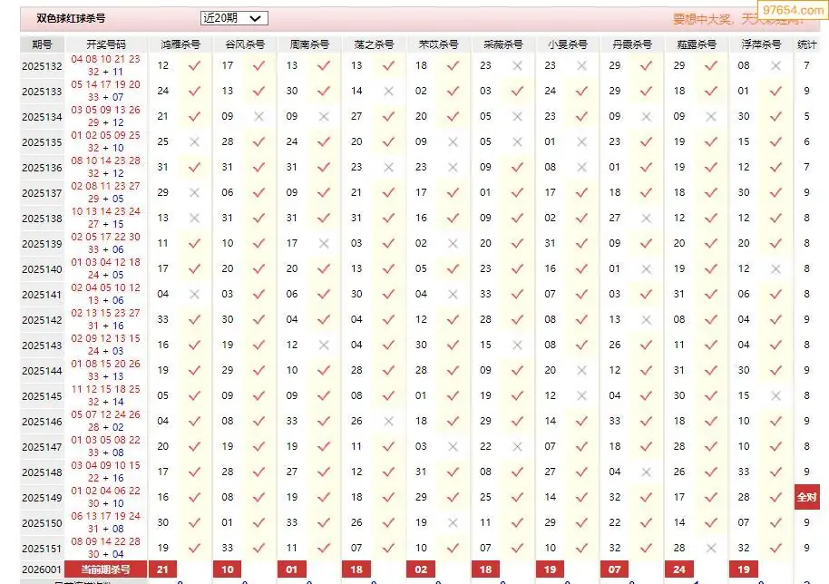Click the checkmark for 鸿雁杀号 in issue 2025132

coord(194,65)
